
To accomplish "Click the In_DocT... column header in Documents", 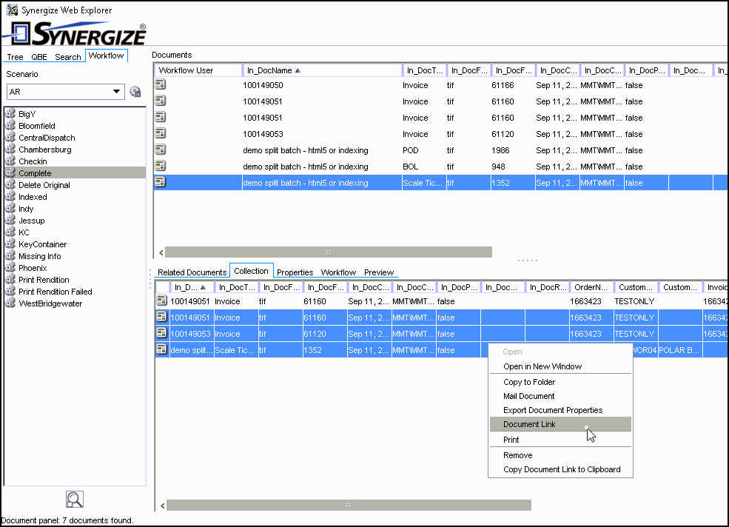I will point(424,70).
